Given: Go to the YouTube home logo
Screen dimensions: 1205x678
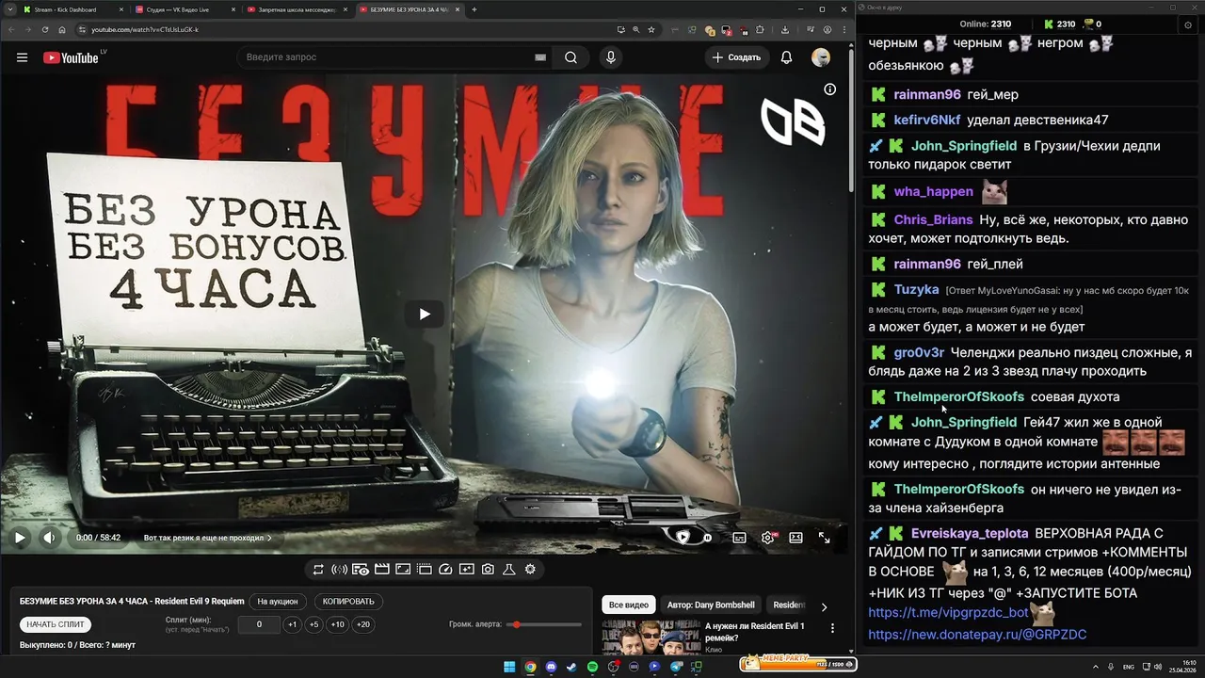Looking at the screenshot, I should pos(71,57).
